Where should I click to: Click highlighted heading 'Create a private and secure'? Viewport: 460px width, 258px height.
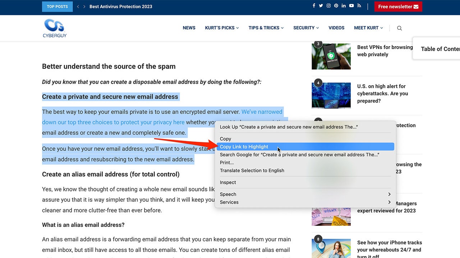[110, 96]
